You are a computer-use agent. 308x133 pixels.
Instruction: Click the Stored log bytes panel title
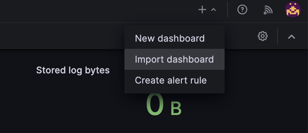tap(73, 70)
